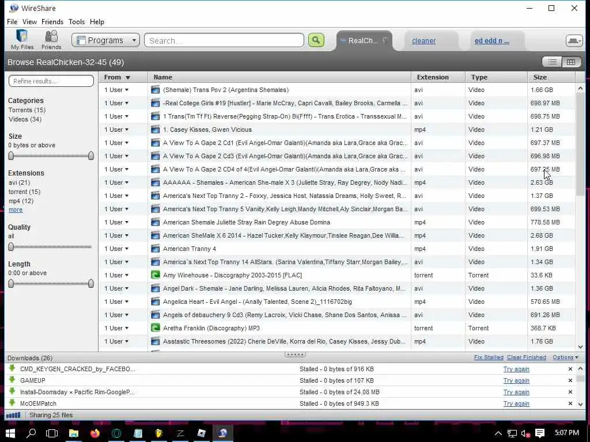Click video icon for A View To A Gape 2 Cd1 row
This screenshot has height=442, width=590.
tap(155, 143)
